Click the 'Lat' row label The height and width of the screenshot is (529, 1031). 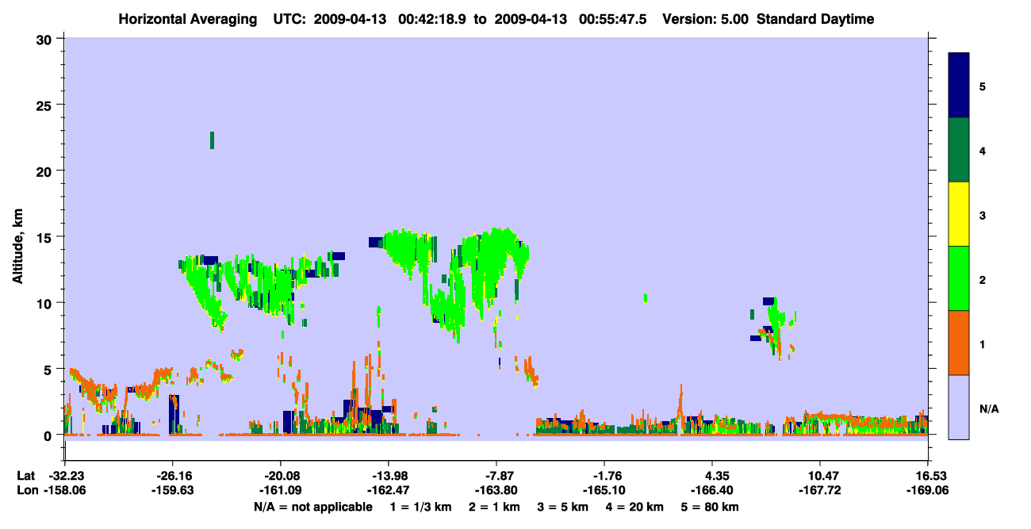(x=25, y=476)
